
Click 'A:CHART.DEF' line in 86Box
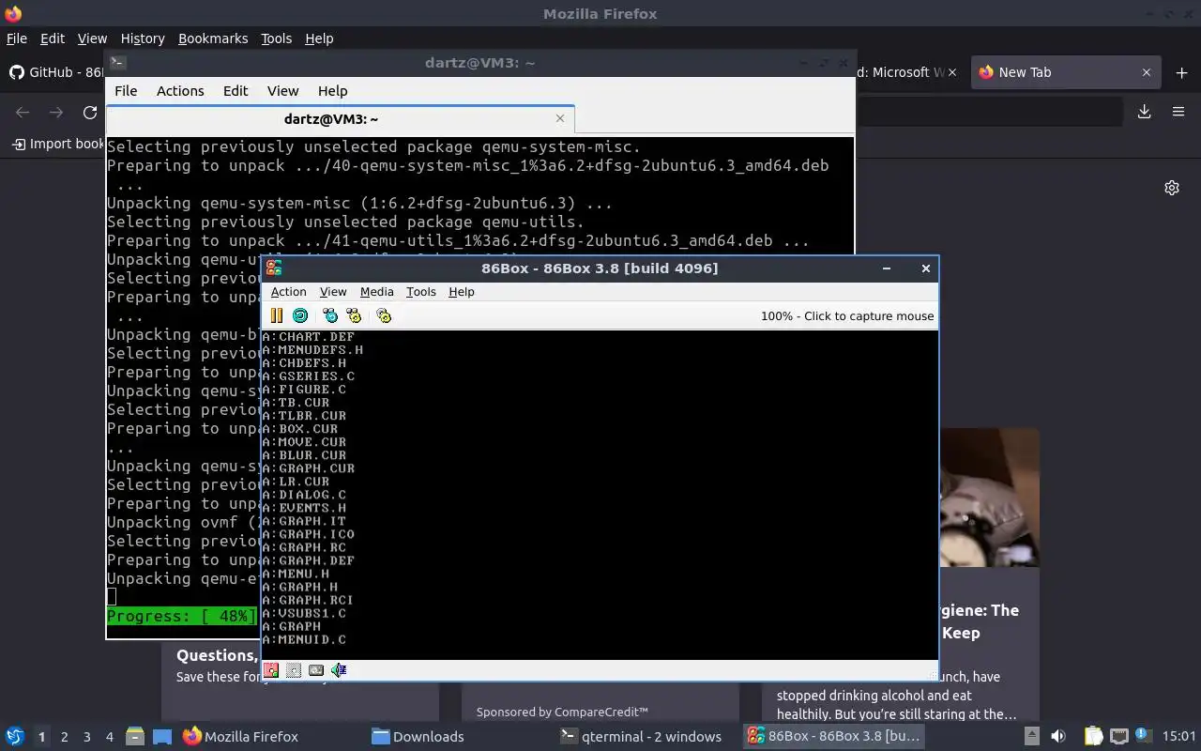[x=308, y=337]
